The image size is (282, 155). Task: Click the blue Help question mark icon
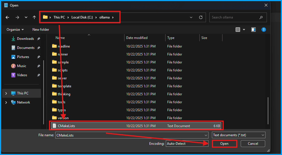(264, 30)
